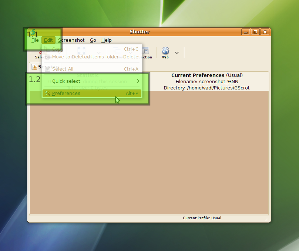Image resolution: width=299 pixels, height=251 pixels.
Task: Open the Web dropdown arrow
Action: click(x=177, y=53)
